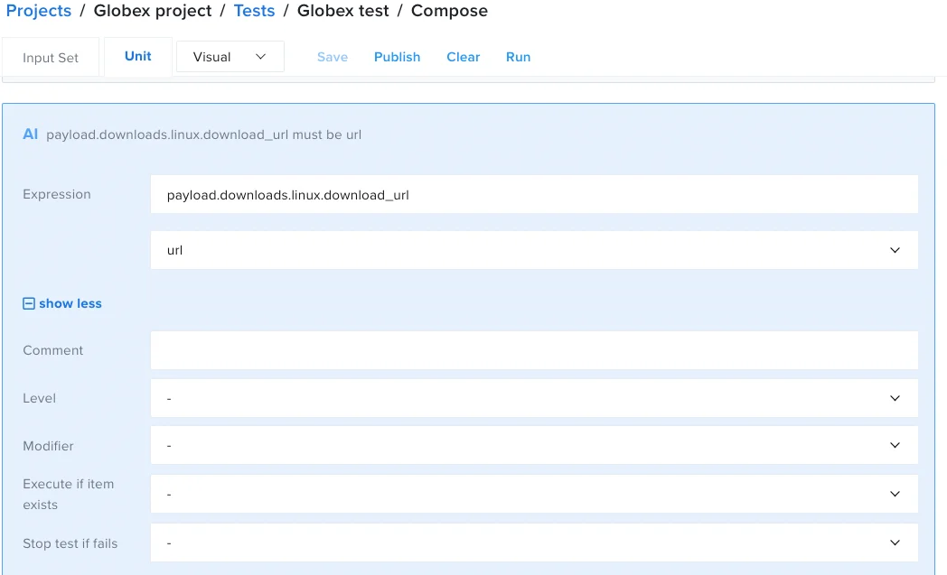
Task: Run the Globex test
Action: [x=518, y=57]
